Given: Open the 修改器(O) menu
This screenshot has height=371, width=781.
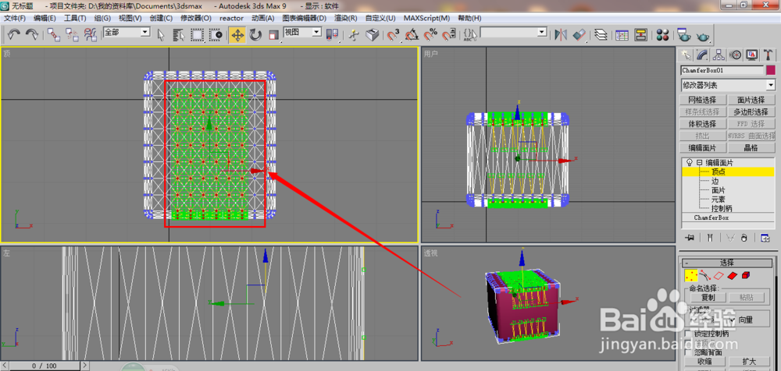Looking at the screenshot, I should [x=196, y=18].
